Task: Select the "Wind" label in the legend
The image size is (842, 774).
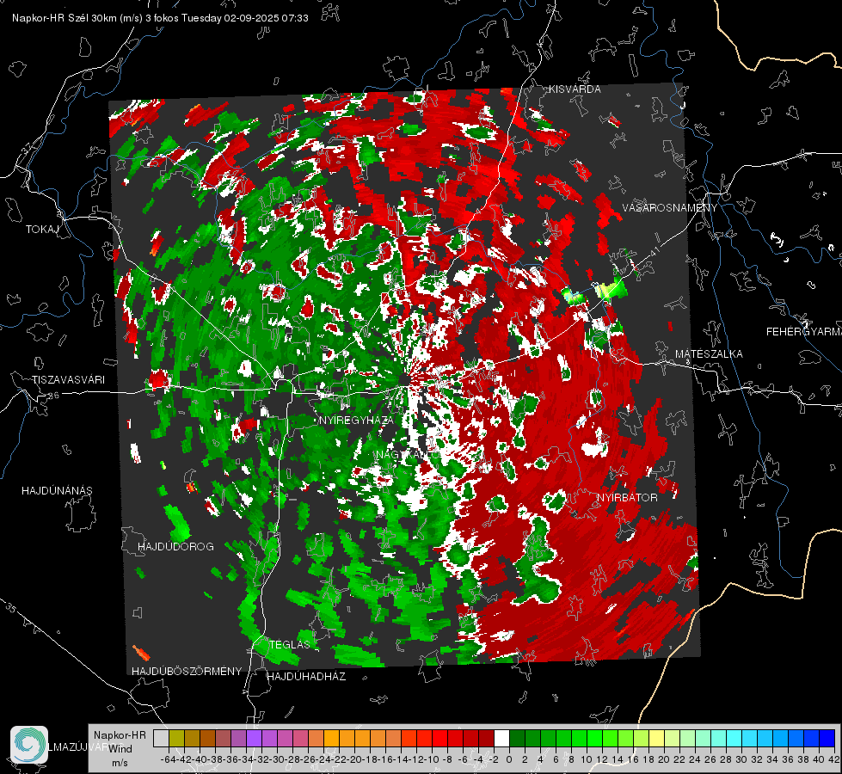Action: 120,749
